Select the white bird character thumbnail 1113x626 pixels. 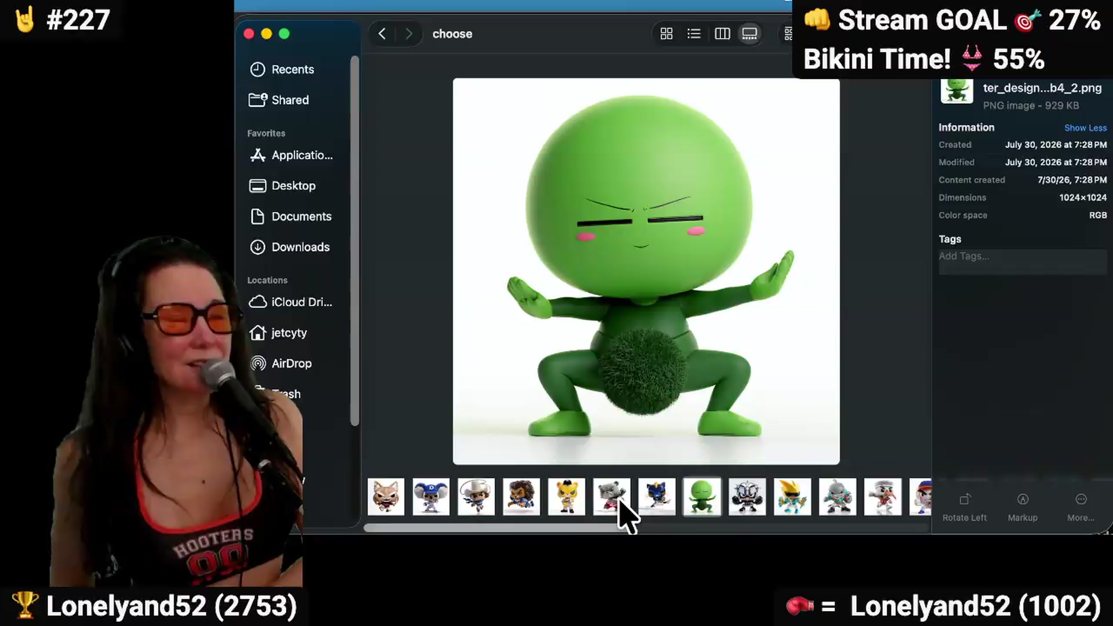point(883,497)
